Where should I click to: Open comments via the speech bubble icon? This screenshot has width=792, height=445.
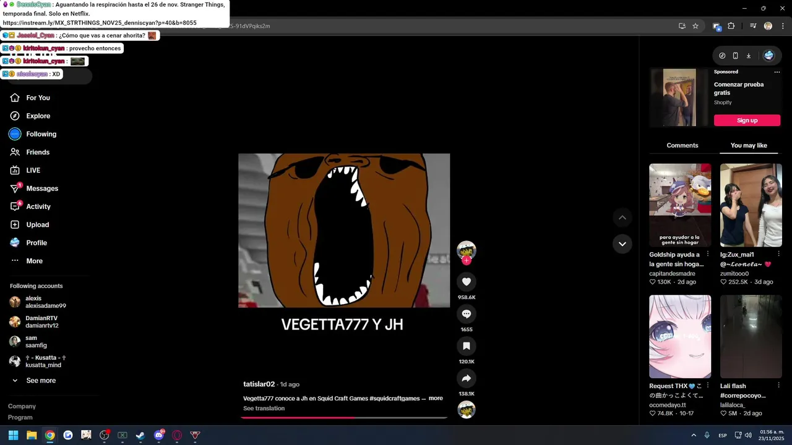(x=467, y=314)
